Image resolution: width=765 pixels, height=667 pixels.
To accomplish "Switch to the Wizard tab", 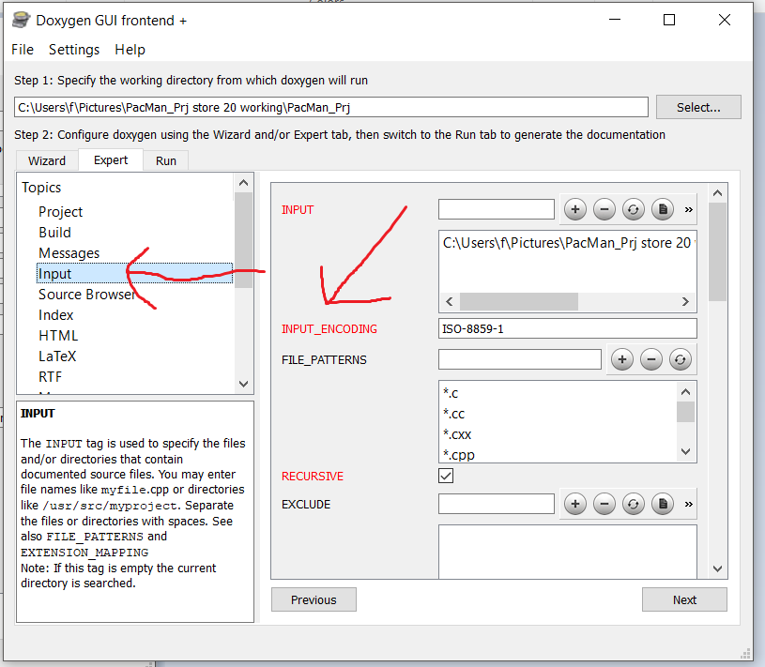I will pos(47,161).
